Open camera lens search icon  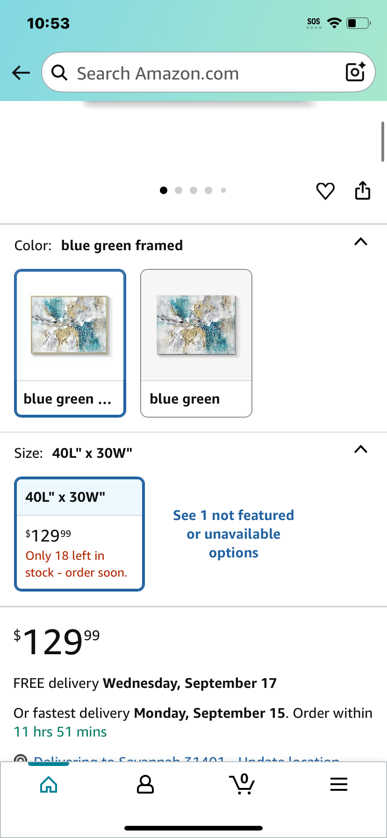(355, 72)
